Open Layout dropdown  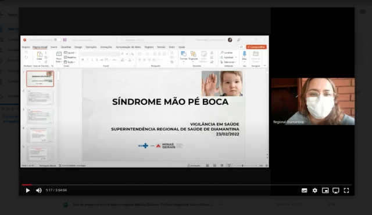pyautogui.click(x=70, y=53)
